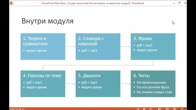Click 'pdf + mp3' bullet in Глаголы по теме box

[x=34, y=82]
